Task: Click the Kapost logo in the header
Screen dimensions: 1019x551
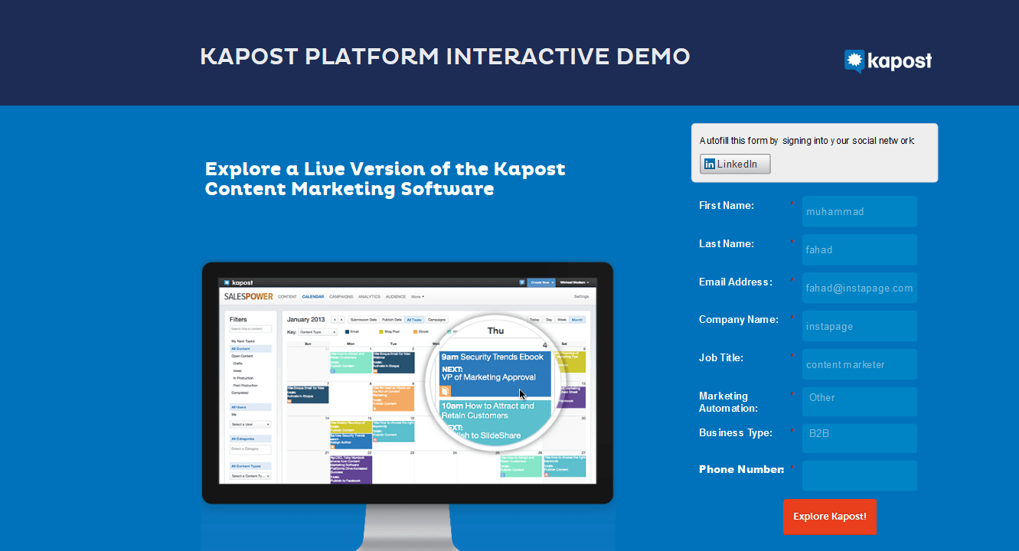Action: pos(888,60)
